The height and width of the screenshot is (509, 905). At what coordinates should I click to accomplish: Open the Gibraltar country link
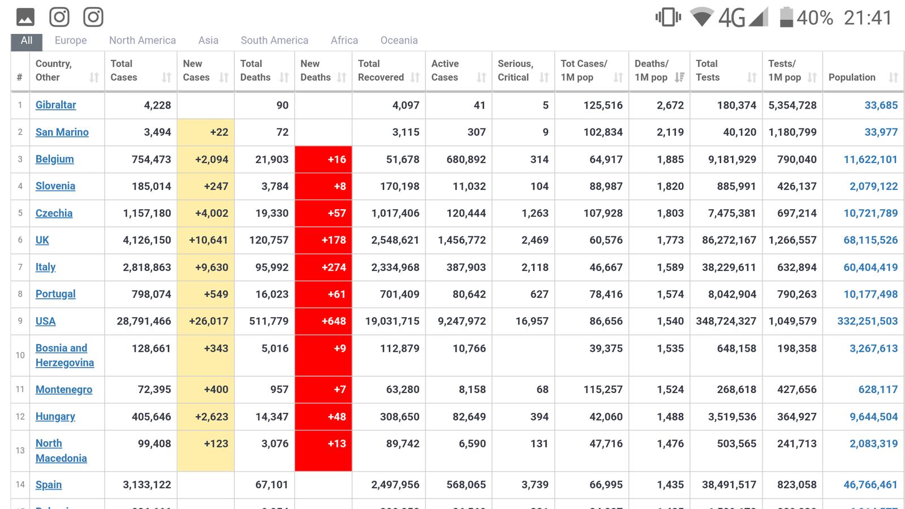point(55,105)
